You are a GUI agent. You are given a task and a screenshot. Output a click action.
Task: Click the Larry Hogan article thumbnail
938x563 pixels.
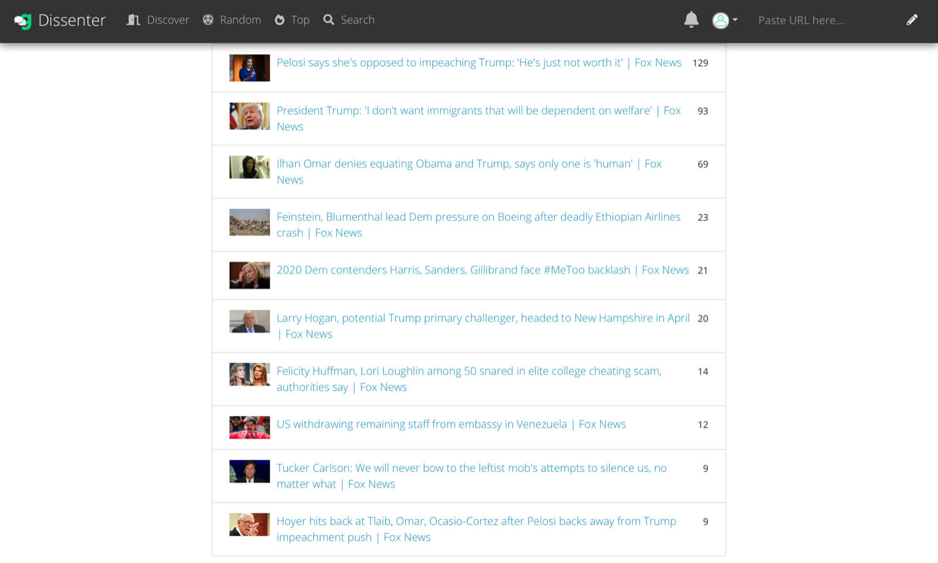[x=250, y=322]
